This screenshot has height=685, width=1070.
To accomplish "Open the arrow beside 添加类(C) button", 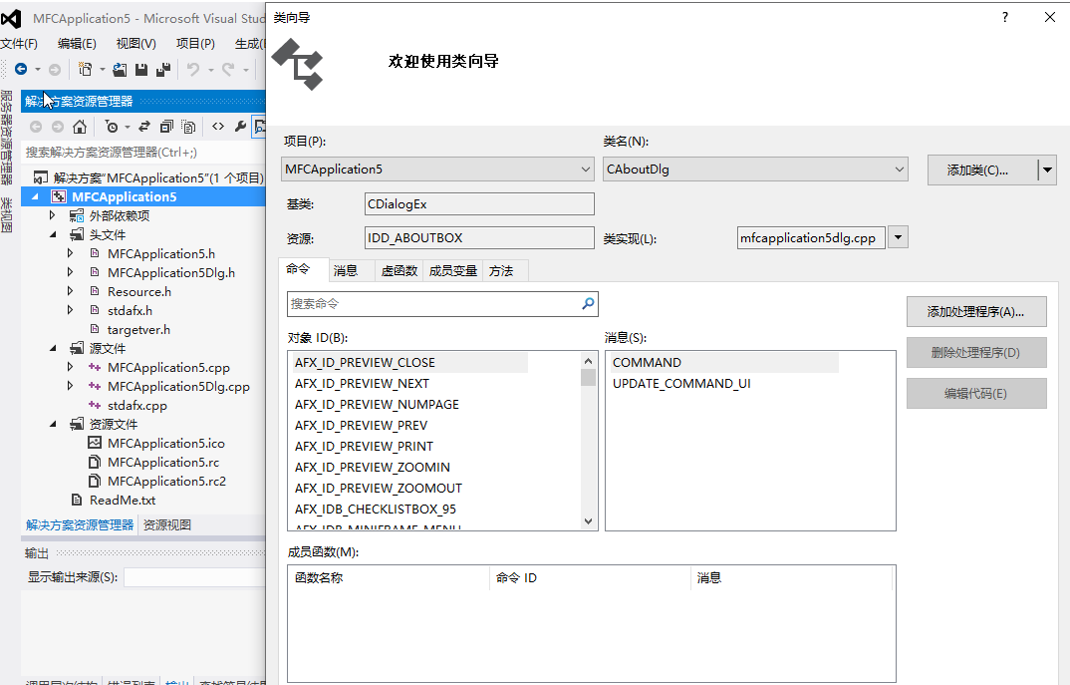I will point(1047,170).
